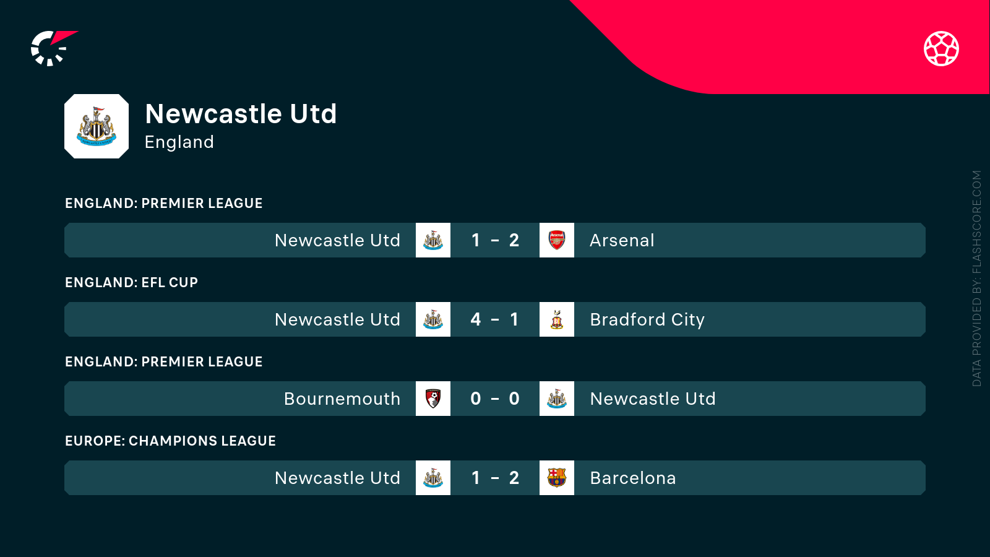990x557 pixels.
Task: Click the large Newcastle Utd crest
Action: 97,126
